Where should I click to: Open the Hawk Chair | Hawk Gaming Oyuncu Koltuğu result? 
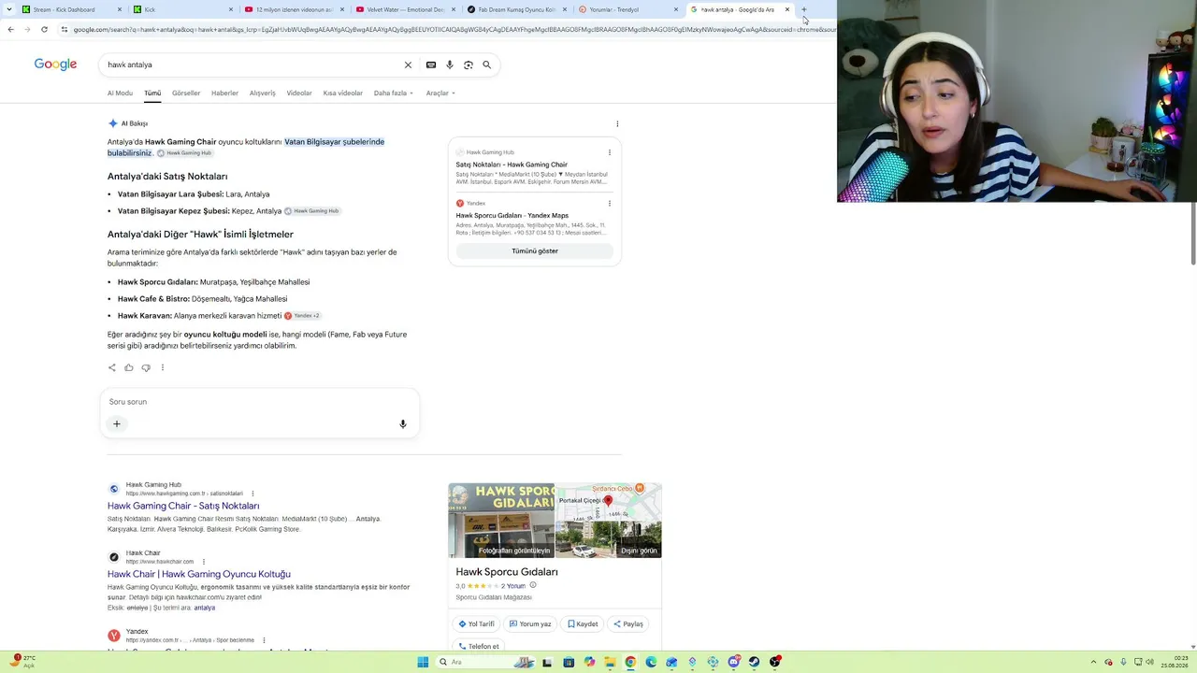(199, 574)
